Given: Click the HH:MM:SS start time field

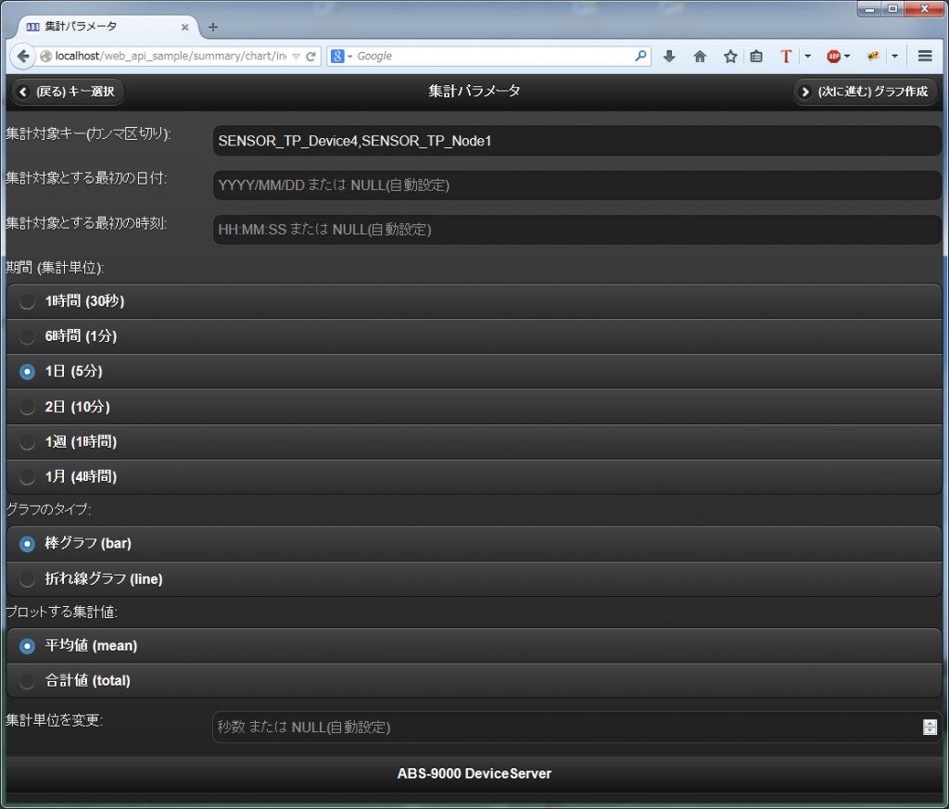Looking at the screenshot, I should tap(576, 229).
